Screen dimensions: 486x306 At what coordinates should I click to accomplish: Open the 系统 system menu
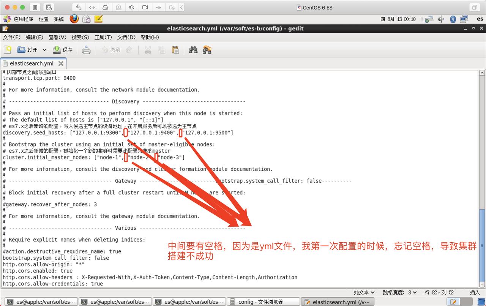59,19
